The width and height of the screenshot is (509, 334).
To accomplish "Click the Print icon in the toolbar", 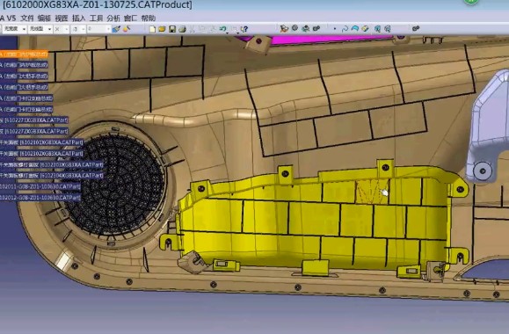I will pos(182,29).
